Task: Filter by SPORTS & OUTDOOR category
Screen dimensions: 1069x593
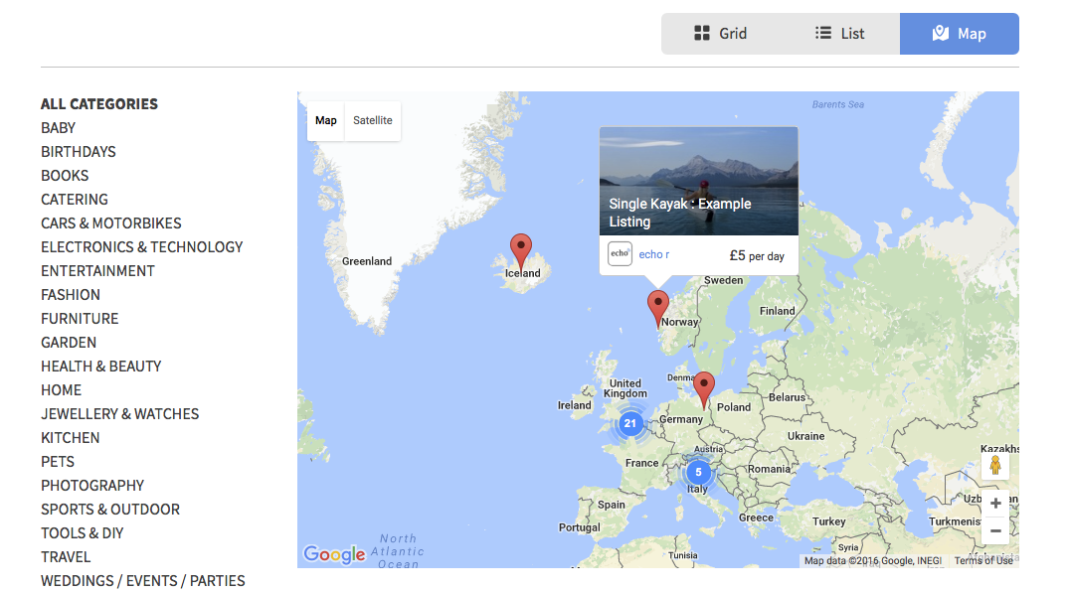Action: [x=110, y=510]
